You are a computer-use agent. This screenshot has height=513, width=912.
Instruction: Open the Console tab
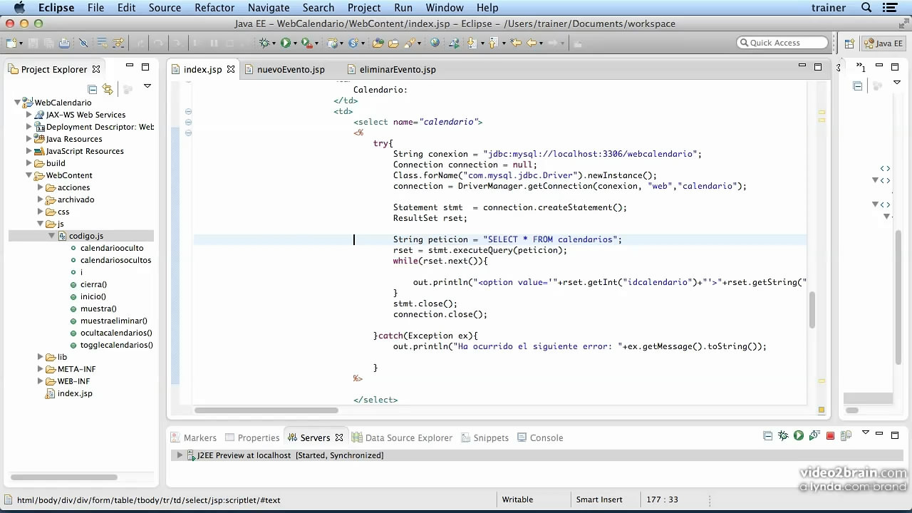[x=539, y=437]
